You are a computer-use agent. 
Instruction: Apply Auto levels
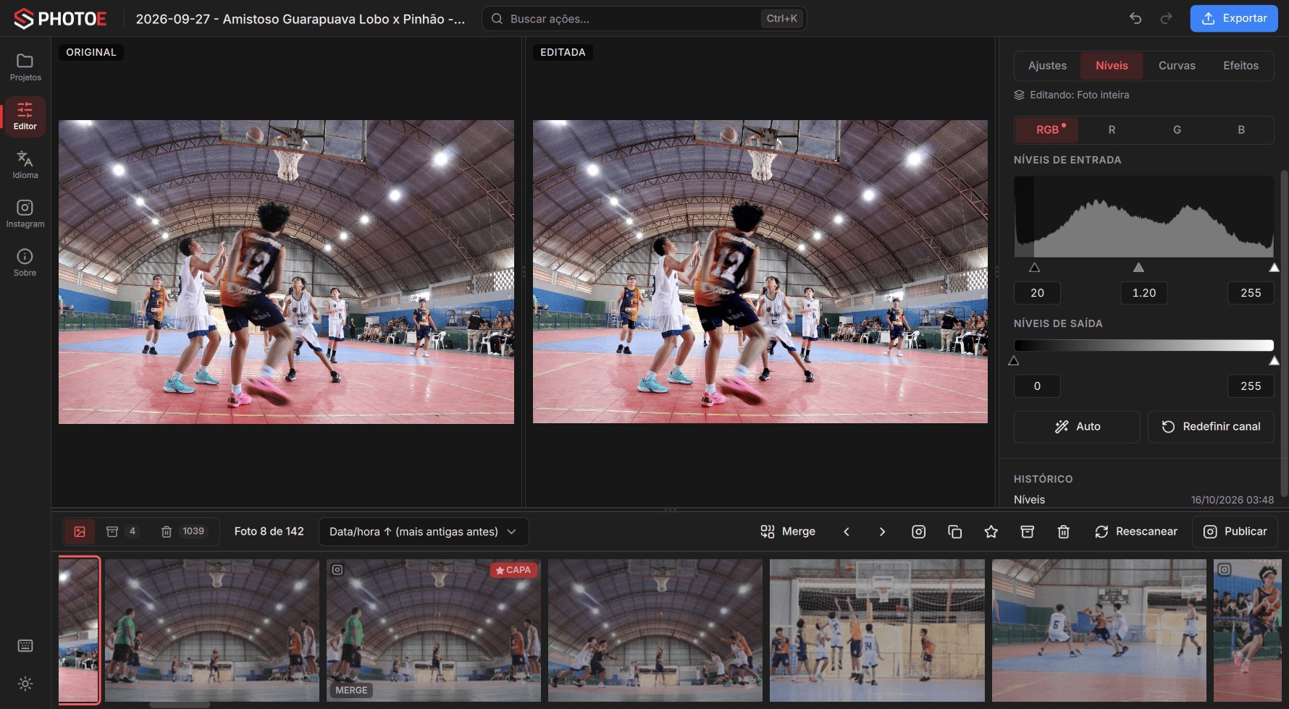click(1077, 427)
